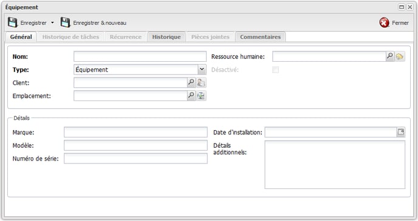Viewport: 418px width, 221px height.
Task: Toggle the Désactivé checkbox
Action: tap(275, 70)
